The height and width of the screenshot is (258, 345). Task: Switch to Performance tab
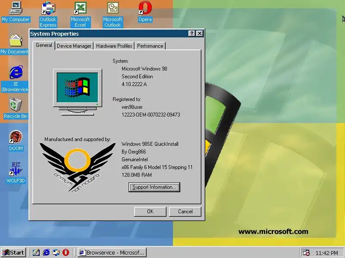point(150,46)
